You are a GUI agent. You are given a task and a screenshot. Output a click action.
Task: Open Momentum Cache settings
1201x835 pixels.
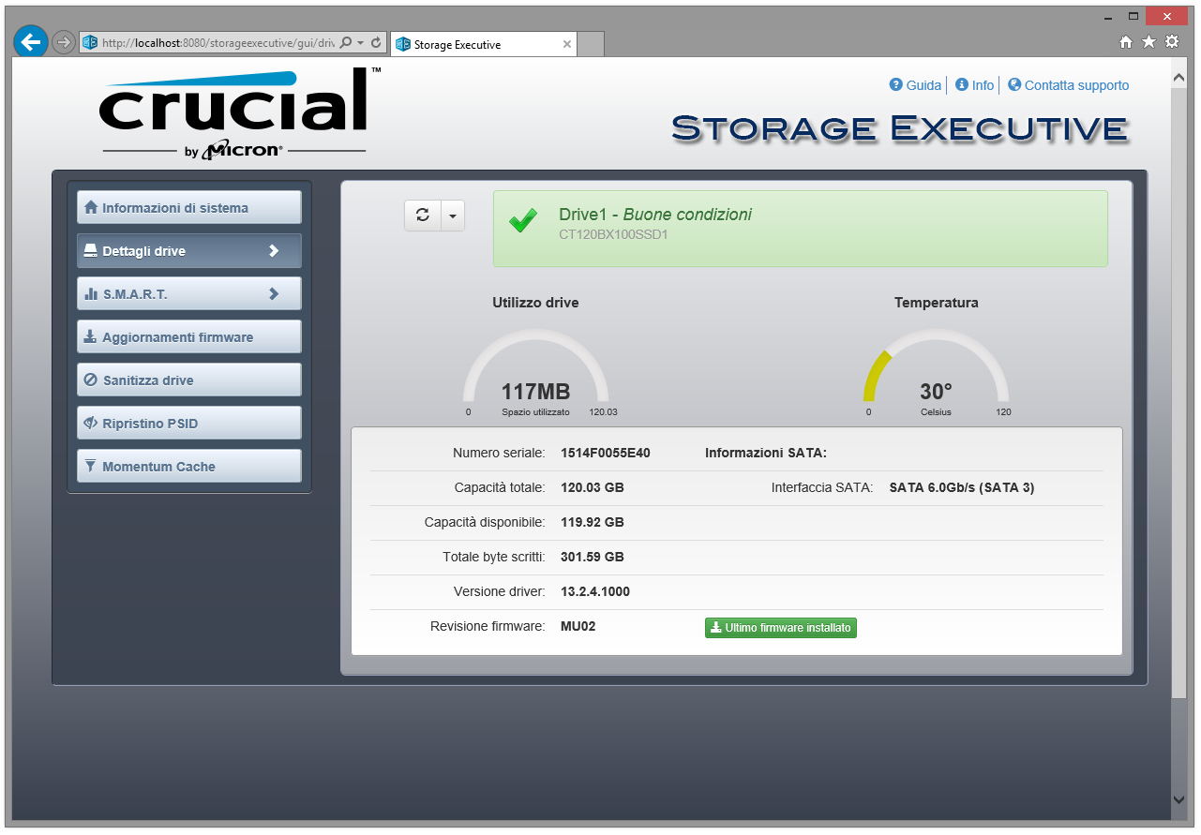click(x=189, y=467)
